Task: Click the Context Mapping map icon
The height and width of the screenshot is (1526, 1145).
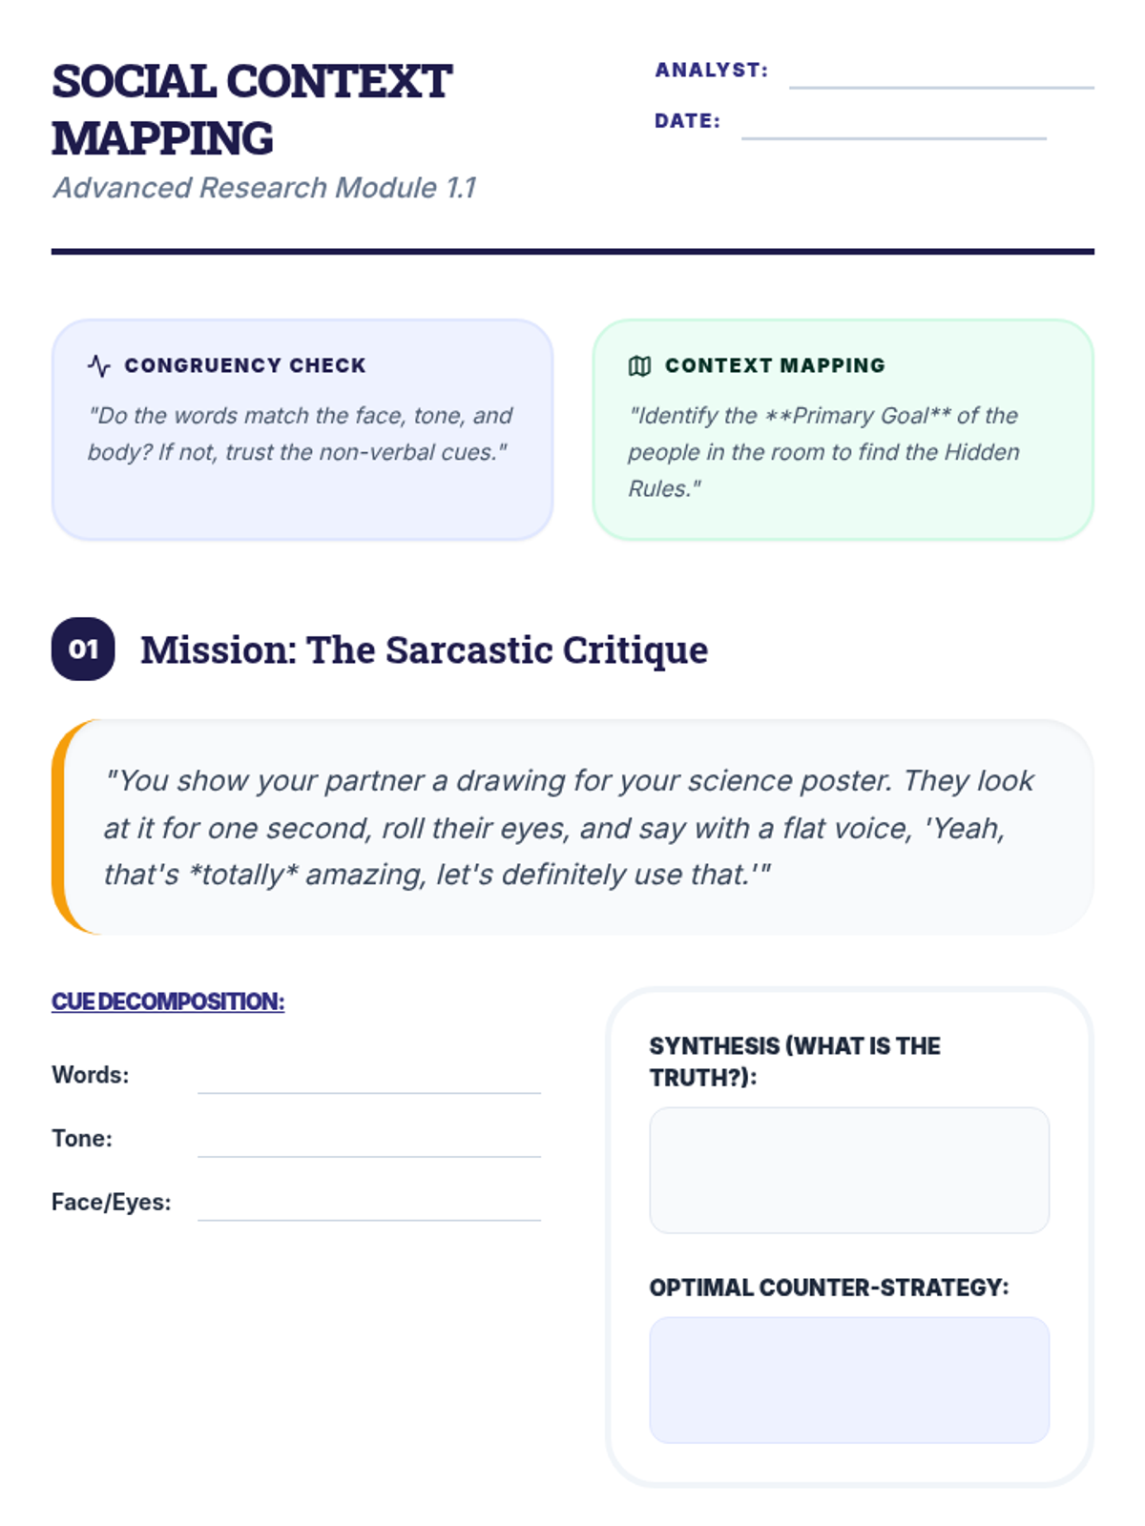Action: coord(639,365)
